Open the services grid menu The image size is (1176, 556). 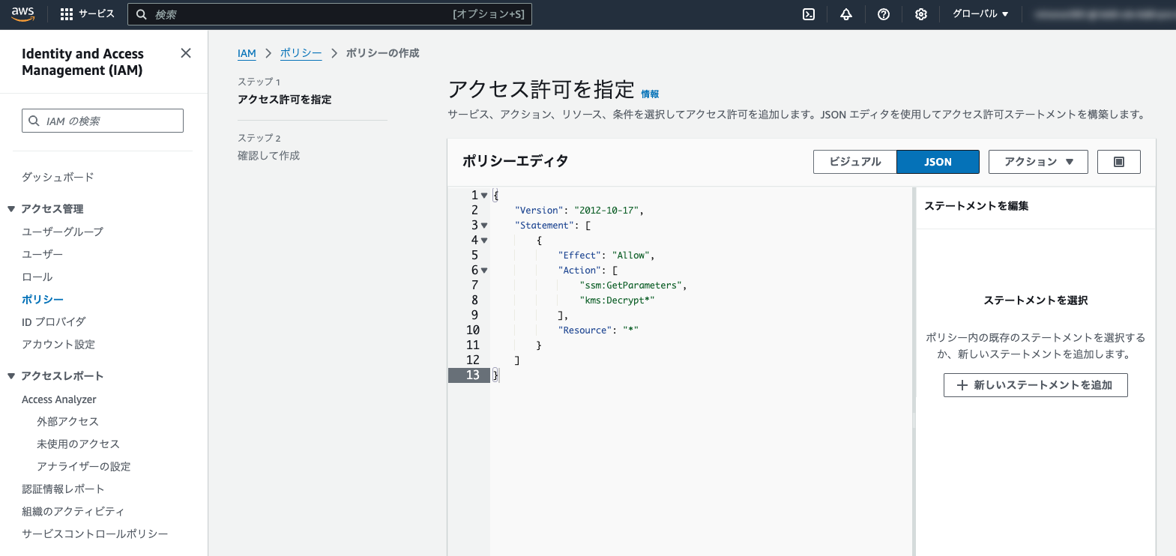pyautogui.click(x=67, y=14)
